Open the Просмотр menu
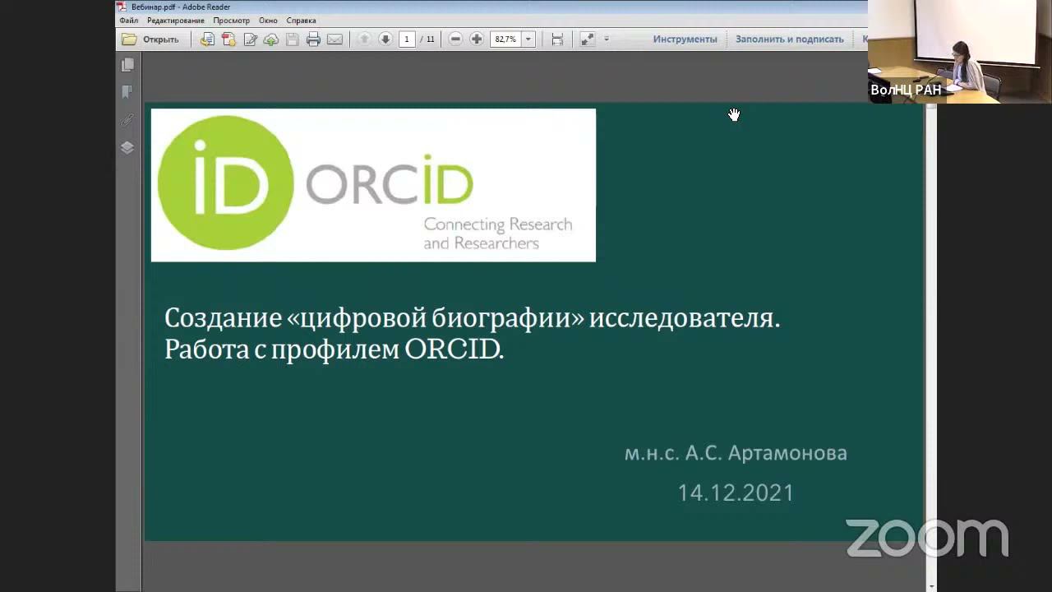 coord(231,21)
